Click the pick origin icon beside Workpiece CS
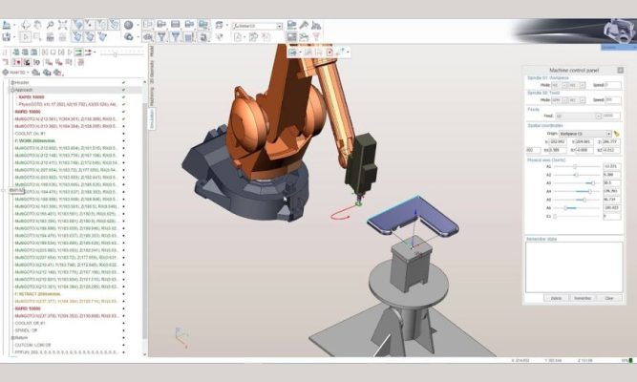The image size is (637, 382). [616, 134]
